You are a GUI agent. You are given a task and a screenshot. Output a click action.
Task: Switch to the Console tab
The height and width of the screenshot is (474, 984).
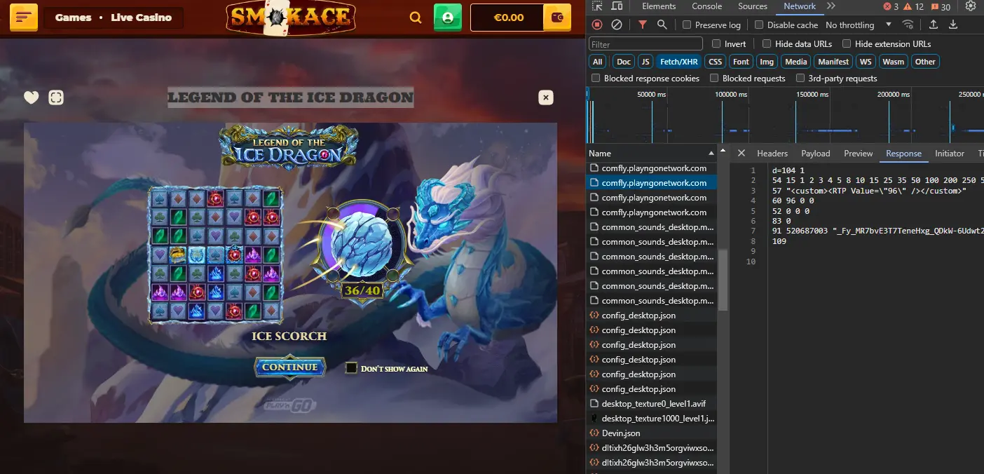pyautogui.click(x=706, y=6)
